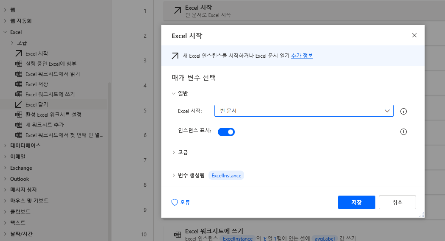Expand the 웹 category

point(5,10)
